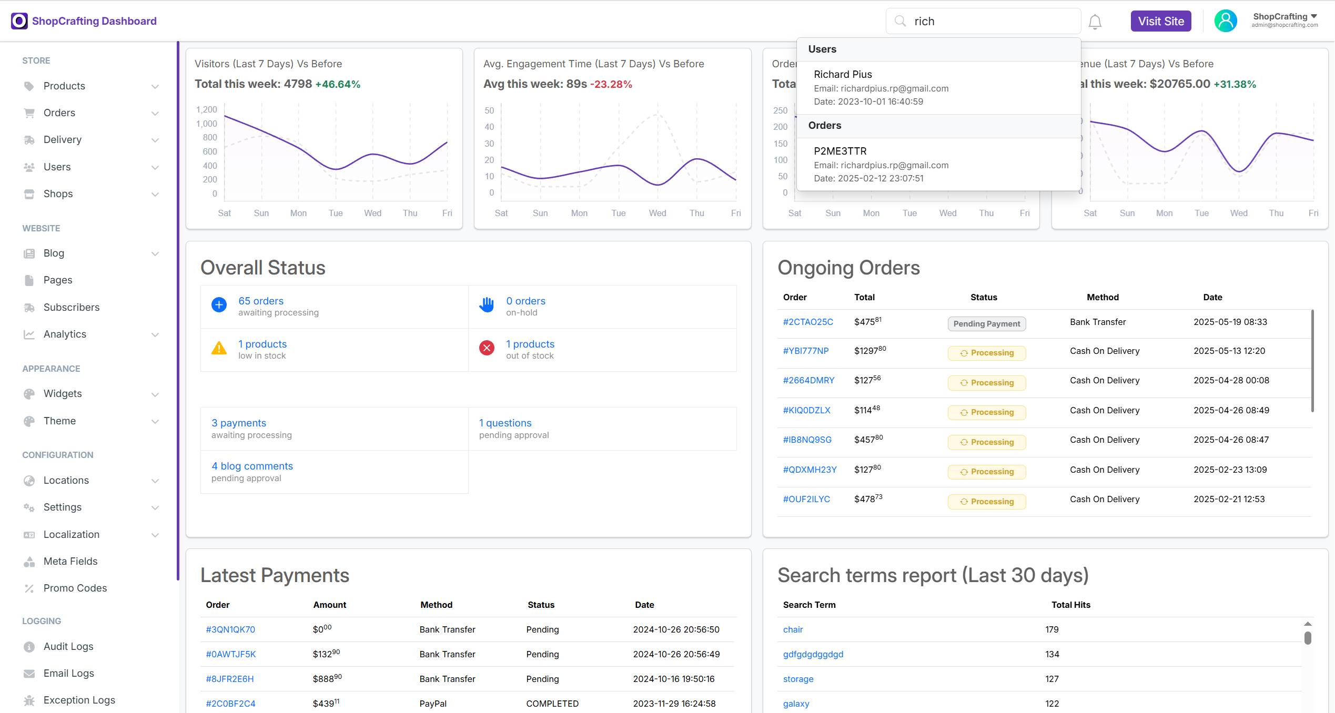Click the search terms report scrollbar
1335x713 pixels.
(x=1307, y=638)
